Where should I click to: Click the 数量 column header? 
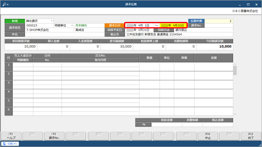pos(149,58)
